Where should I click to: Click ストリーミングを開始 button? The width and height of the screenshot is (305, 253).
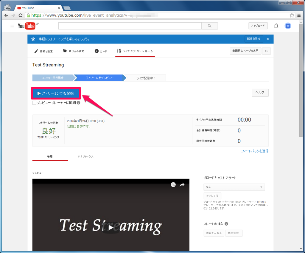tap(56, 93)
